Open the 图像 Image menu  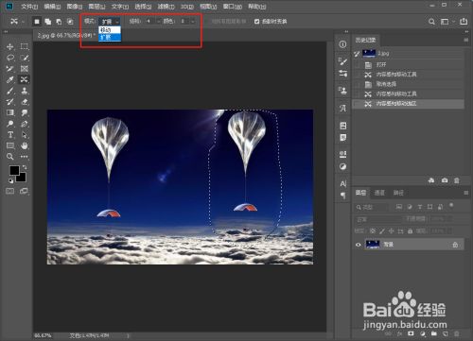coord(75,7)
